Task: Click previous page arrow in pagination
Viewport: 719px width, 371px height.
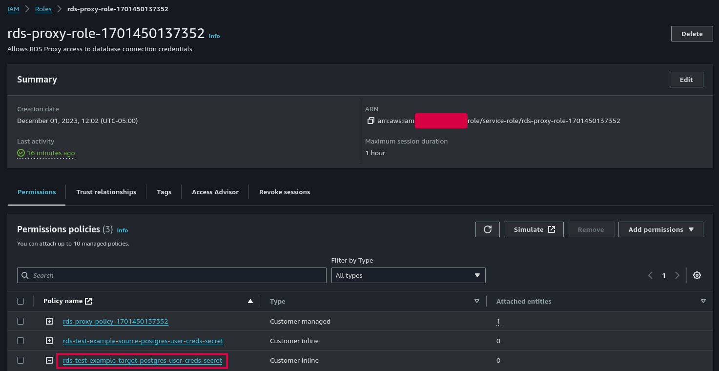Action: 650,275
